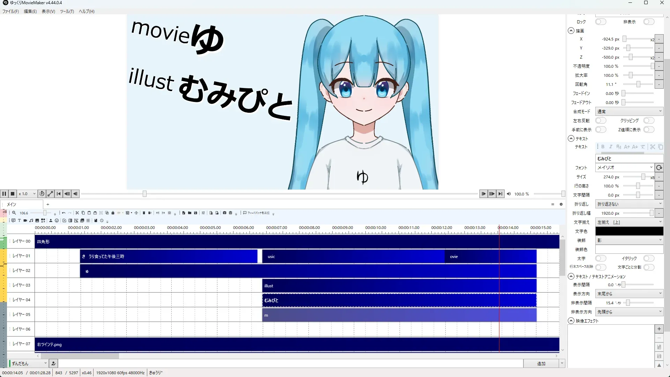Viewport: 670px width, 377px height.
Task: Click the 文字色 black color swatch
Action: (629, 231)
